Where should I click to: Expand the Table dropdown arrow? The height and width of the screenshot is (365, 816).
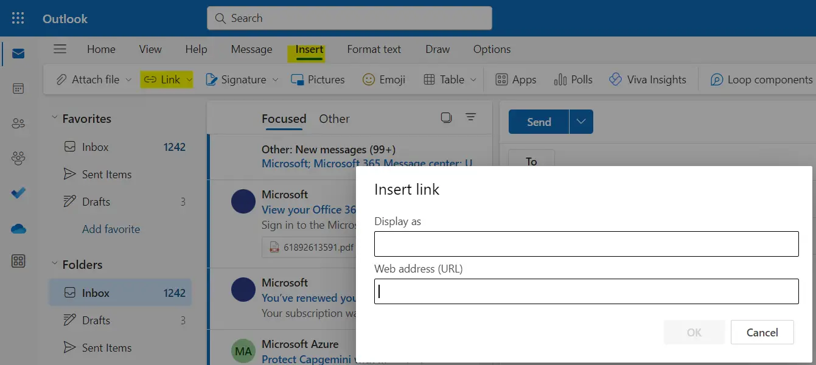click(473, 80)
